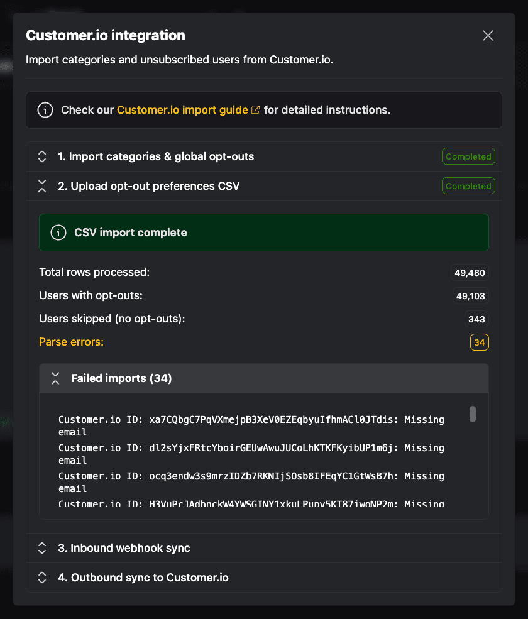Click the Users with opt-outs label
This screenshot has width=528, height=619.
[x=91, y=295]
